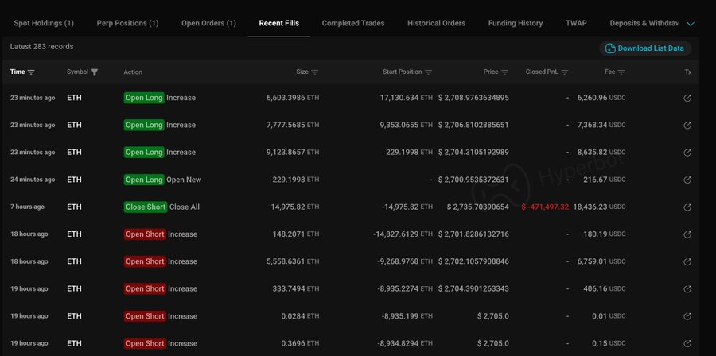716x356 pixels.
Task: Select the Recent Fills tab
Action: tap(279, 23)
